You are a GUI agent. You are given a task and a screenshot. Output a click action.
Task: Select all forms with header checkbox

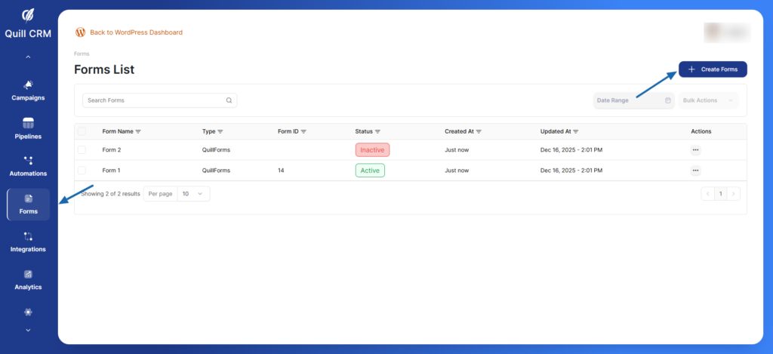click(82, 131)
